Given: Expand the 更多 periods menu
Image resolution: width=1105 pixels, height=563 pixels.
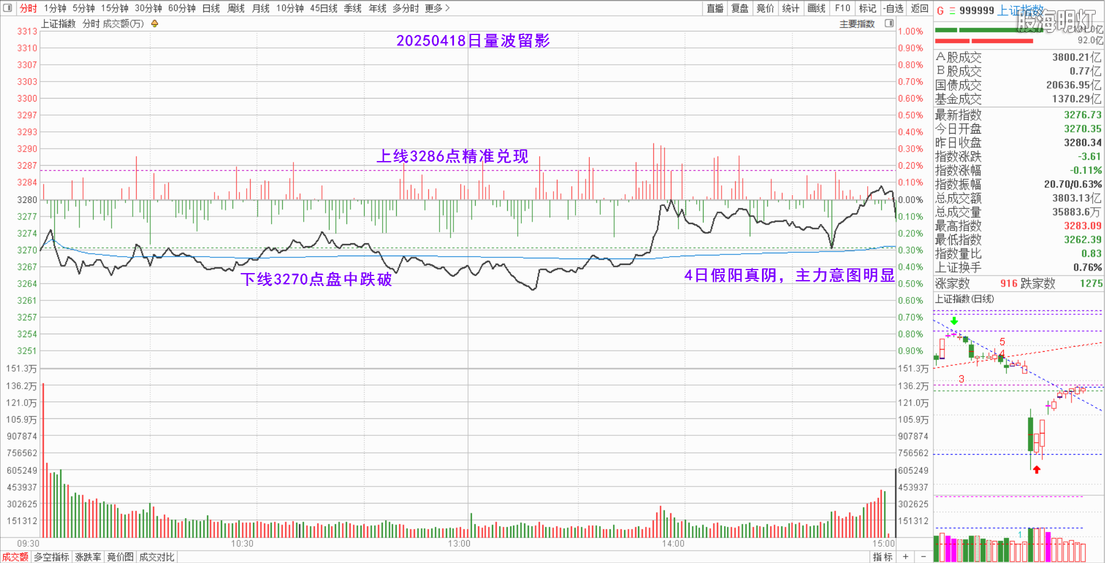Looking at the screenshot, I should pos(437,8).
